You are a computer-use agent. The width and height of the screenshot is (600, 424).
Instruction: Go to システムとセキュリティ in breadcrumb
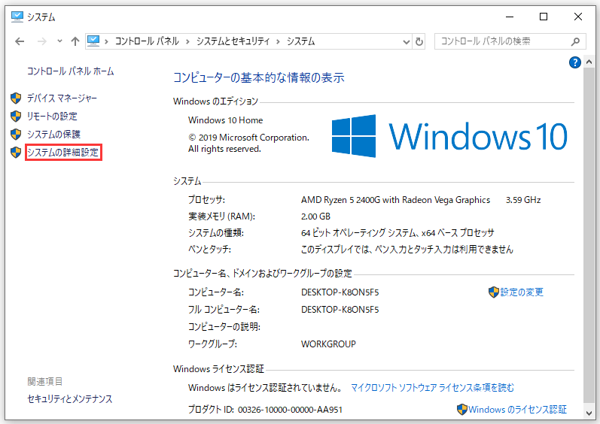(x=233, y=41)
